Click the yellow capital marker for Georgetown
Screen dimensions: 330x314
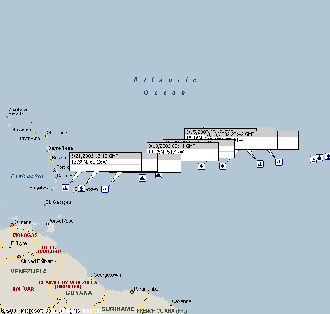pyautogui.click(x=91, y=278)
